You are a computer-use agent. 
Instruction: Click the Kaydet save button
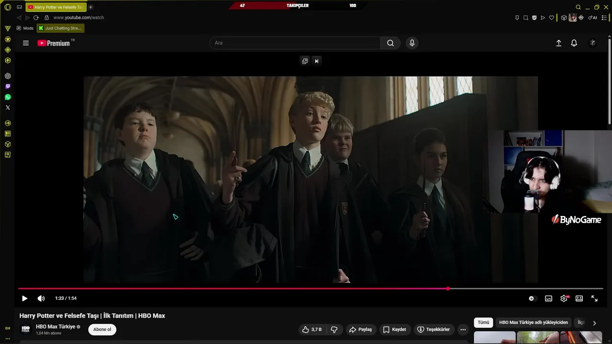pos(394,330)
